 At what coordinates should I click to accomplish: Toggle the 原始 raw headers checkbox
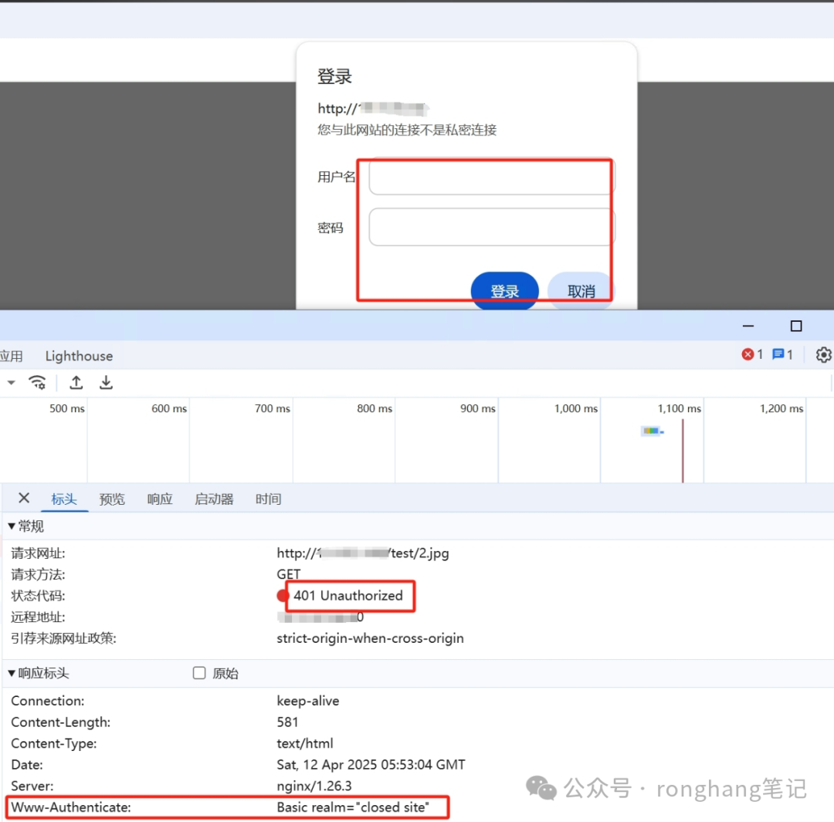(199, 673)
